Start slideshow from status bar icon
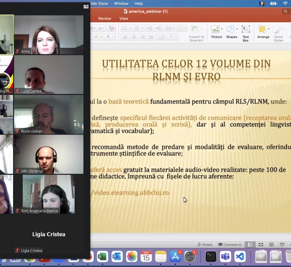The width and height of the screenshot is (291, 267). (282, 245)
